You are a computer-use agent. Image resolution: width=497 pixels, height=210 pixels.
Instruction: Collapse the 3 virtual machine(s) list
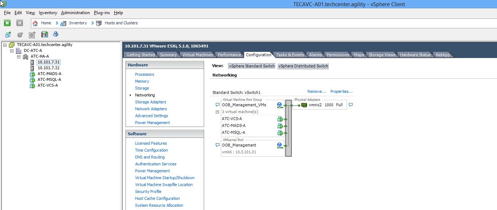point(217,112)
